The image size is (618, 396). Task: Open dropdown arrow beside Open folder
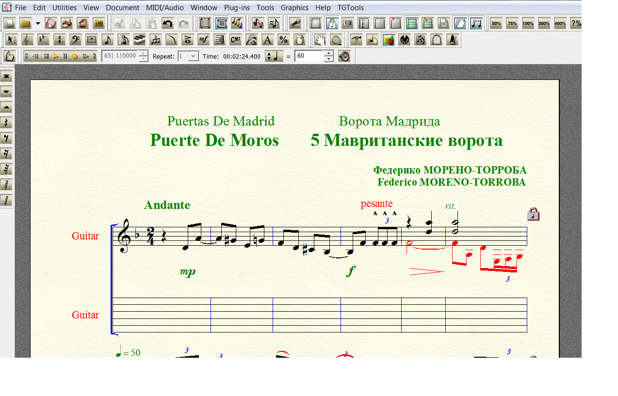[37, 23]
